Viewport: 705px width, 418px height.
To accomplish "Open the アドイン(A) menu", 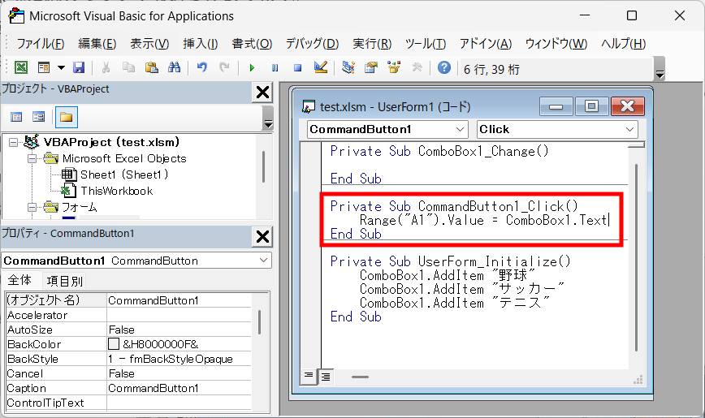I will pos(486,44).
